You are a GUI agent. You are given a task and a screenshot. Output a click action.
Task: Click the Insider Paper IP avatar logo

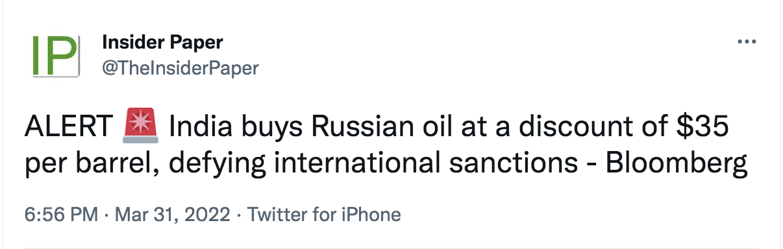tap(55, 55)
